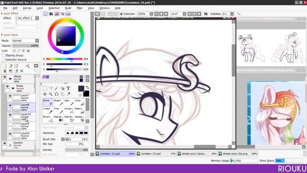The width and height of the screenshot is (307, 173).
Task: Select the Lineart brush tool
Action: 47,111
